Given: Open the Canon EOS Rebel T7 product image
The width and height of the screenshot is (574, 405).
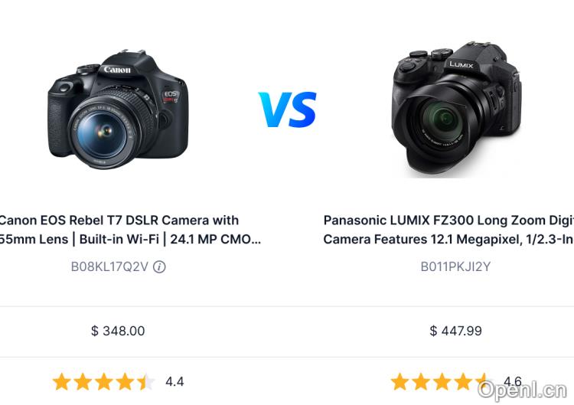Looking at the screenshot, I should click(x=118, y=111).
